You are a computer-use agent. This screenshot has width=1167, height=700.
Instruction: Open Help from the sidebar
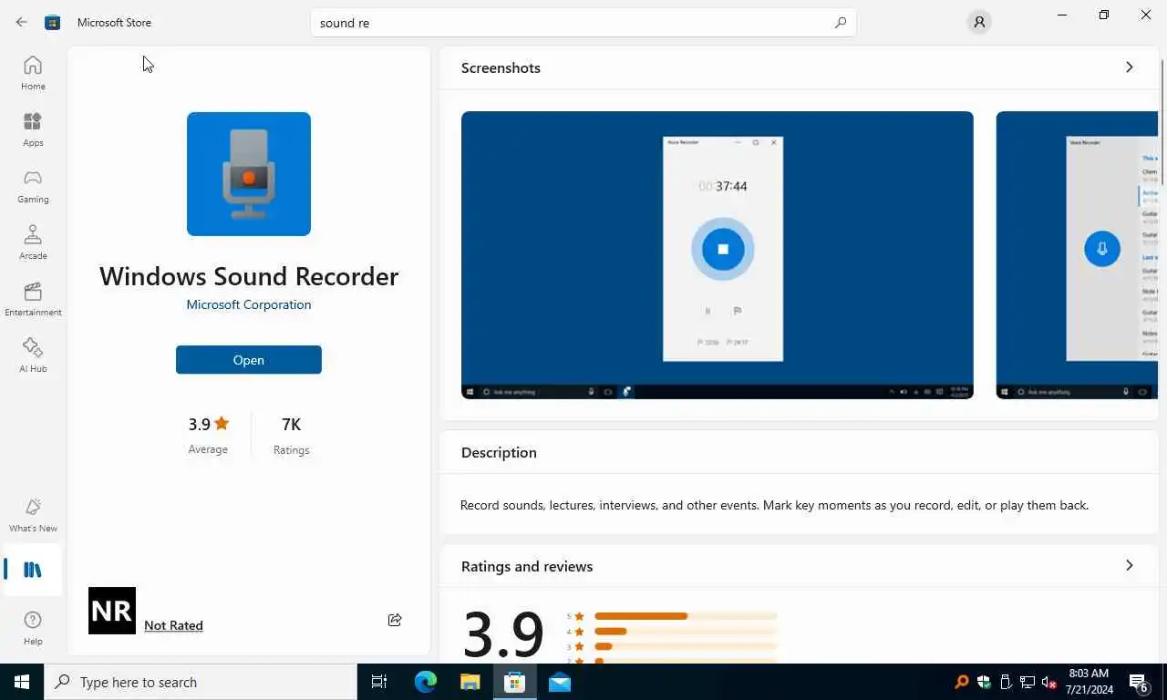(33, 628)
